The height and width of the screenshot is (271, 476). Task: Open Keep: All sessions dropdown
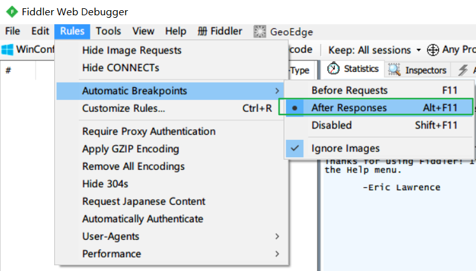pyautogui.click(x=375, y=50)
